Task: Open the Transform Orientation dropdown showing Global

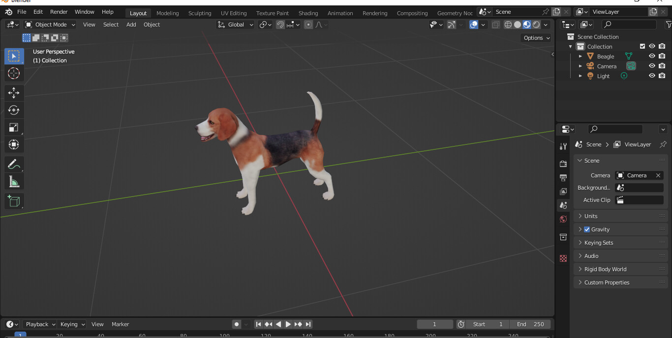Action: 235,24
